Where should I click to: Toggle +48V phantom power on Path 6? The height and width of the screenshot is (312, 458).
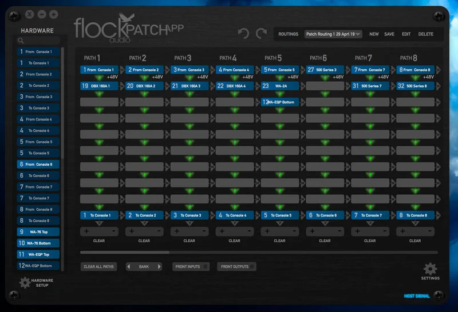338,77
